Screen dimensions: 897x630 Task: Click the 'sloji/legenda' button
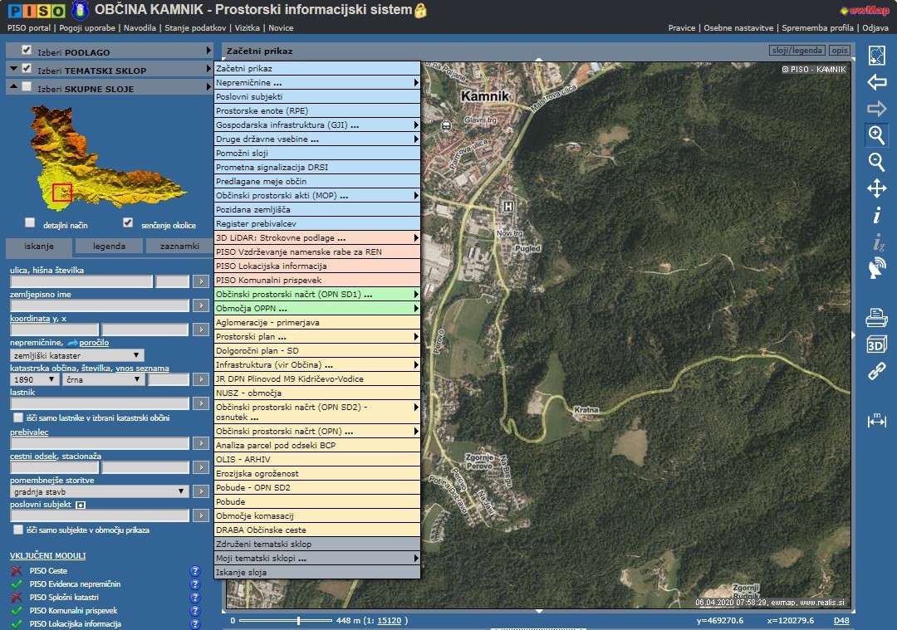point(797,51)
